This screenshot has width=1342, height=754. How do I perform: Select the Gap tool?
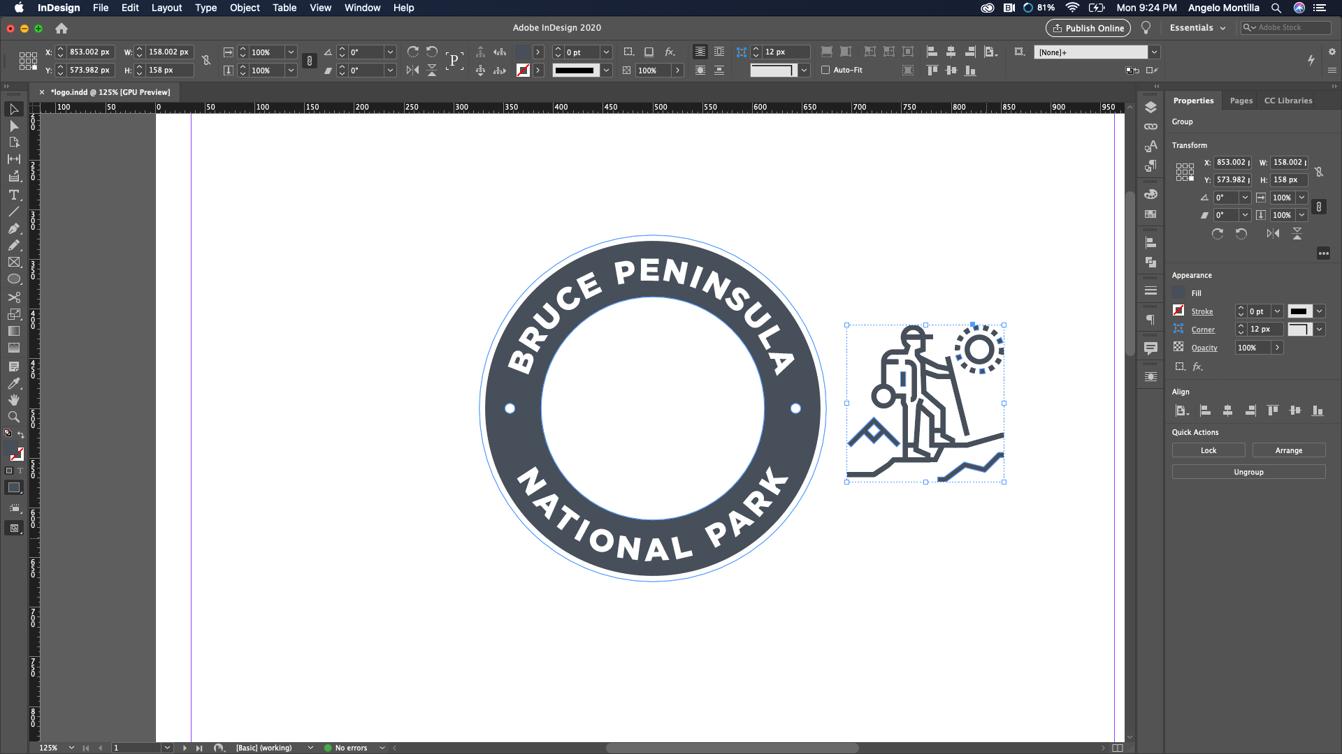point(13,160)
